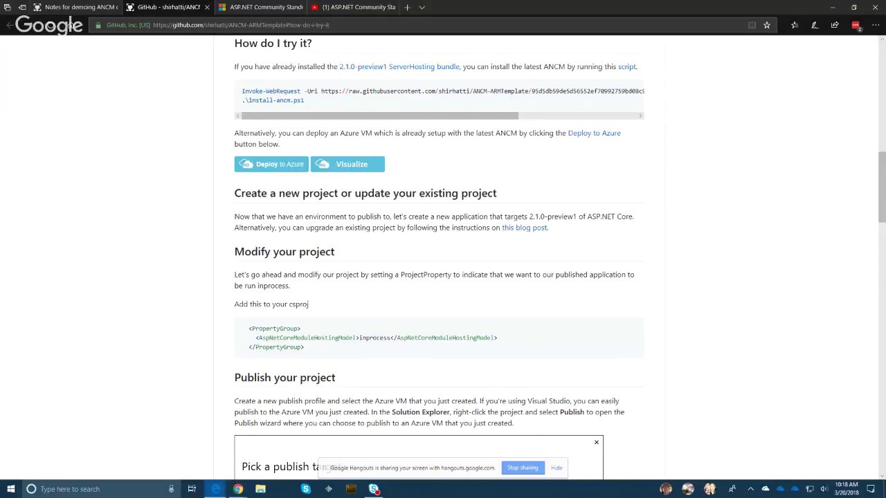Switch to YouTube ASP.NET Community tab
This screenshot has height=498, width=886.
(353, 7)
